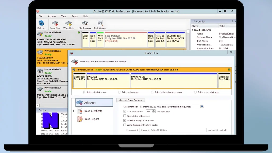Viewport: 272px width, 153px height.
Task: Click KillDisk app icon in title bar
Action: pyautogui.click(x=38, y=11)
